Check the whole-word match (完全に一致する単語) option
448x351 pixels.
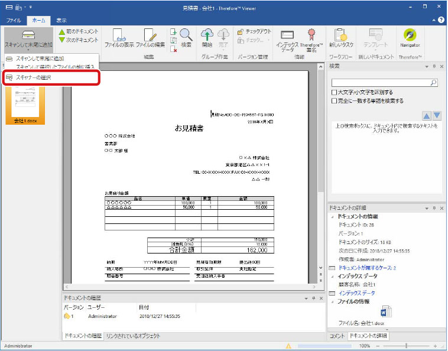pyautogui.click(x=335, y=101)
